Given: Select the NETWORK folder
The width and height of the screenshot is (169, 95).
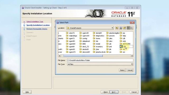Looking at the screenshot, I should (x=125, y=44).
